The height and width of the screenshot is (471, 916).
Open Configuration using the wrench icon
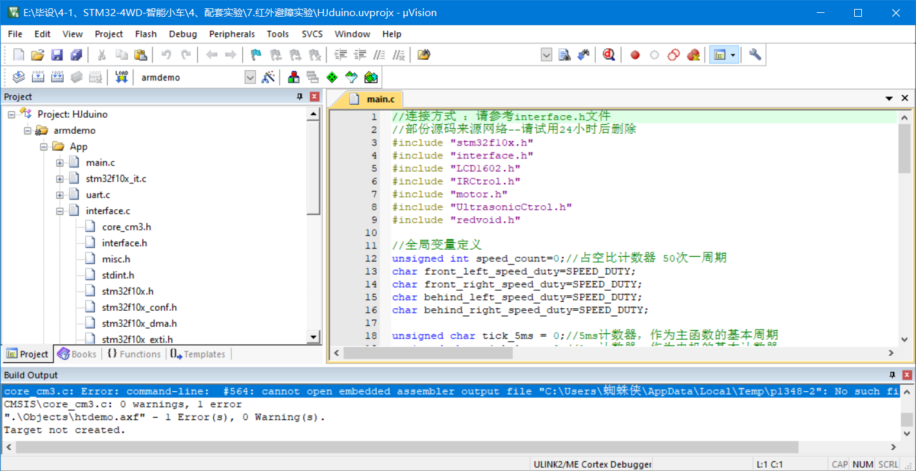pos(755,55)
